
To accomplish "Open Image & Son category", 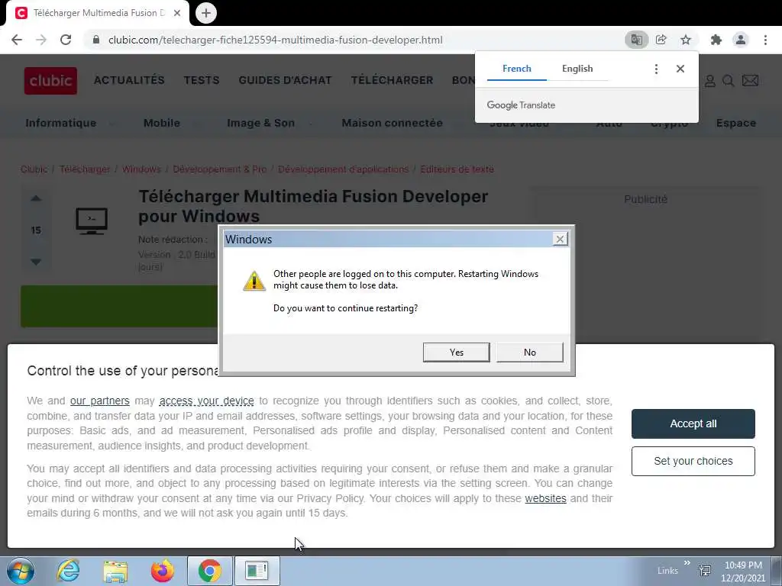I will pyautogui.click(x=260, y=123).
